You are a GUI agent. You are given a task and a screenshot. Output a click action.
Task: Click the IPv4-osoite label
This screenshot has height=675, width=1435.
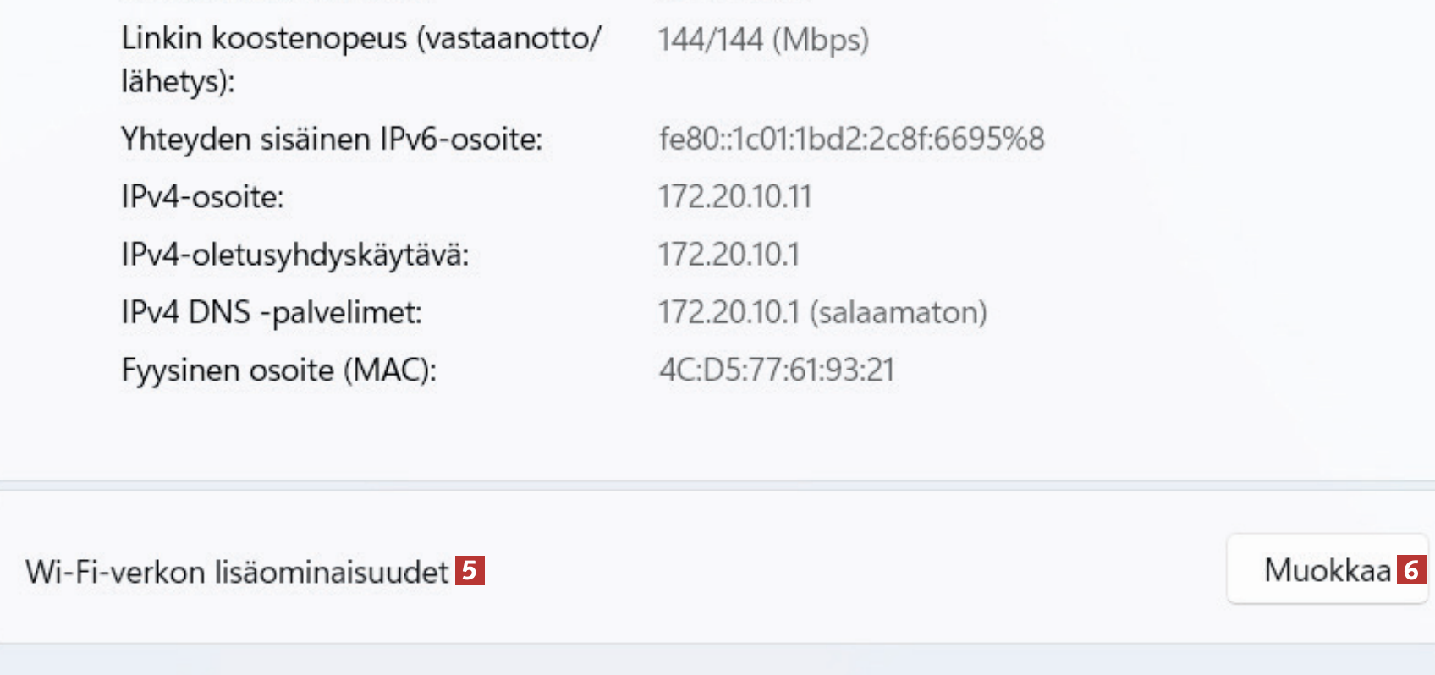[202, 197]
